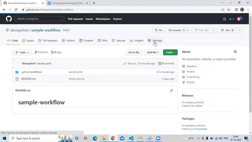Screen dimensions: 252x142
Task: Open the 0 tags link
Action: [x=56, y=52]
